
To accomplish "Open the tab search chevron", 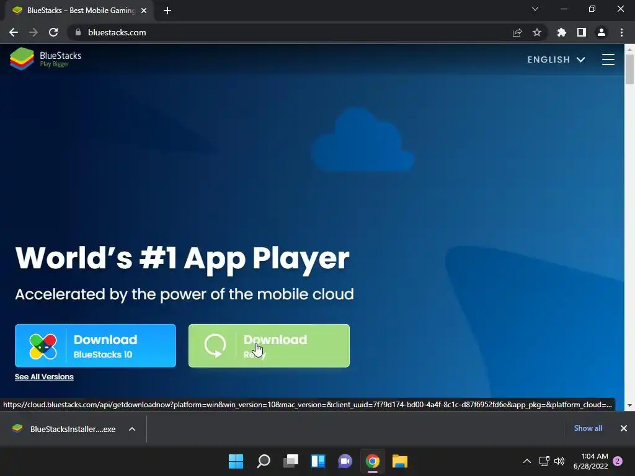I will (535, 9).
